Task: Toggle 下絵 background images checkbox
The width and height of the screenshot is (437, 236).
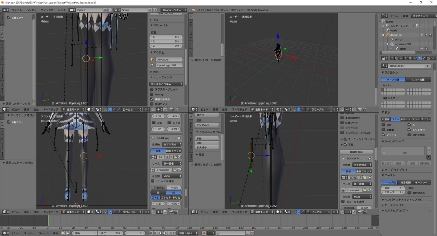Action: pyautogui.click(x=345, y=145)
